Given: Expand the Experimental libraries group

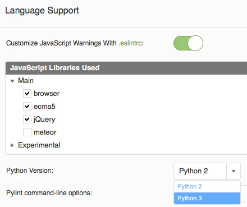Looking at the screenshot, I should click(x=12, y=145).
